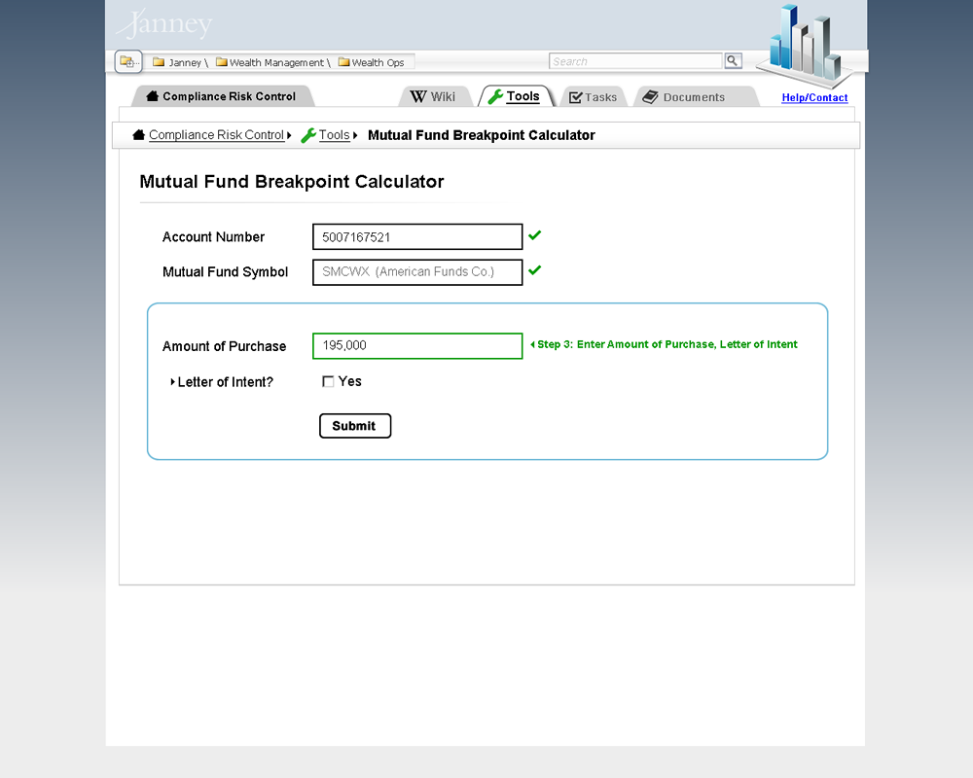
Task: Open the Janney folder icon in breadcrumb bar
Action: coord(157,61)
